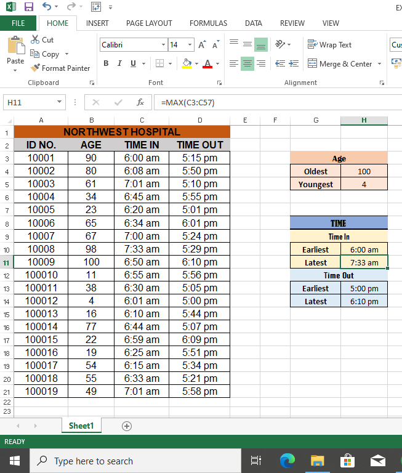This screenshot has height=473, width=402.
Task: Toggle Center alignment (highlighted)
Action: click(x=247, y=63)
